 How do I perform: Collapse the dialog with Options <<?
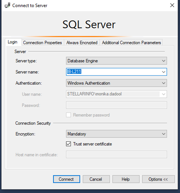pos(158,179)
